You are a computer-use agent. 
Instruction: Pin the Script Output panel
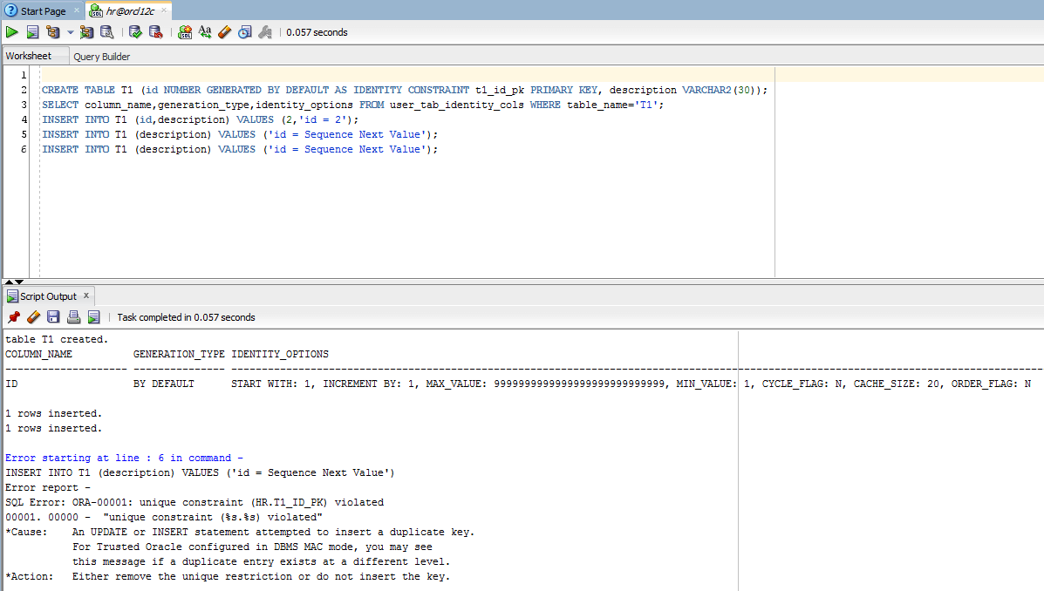click(x=13, y=317)
